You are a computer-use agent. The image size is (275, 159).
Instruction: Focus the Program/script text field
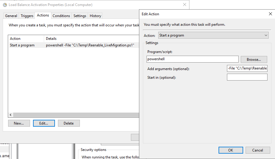click(x=192, y=59)
